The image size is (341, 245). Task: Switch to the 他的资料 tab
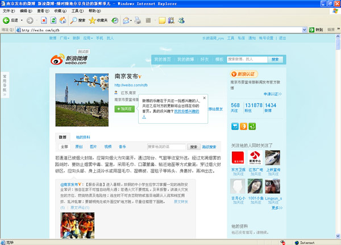[x=83, y=137]
